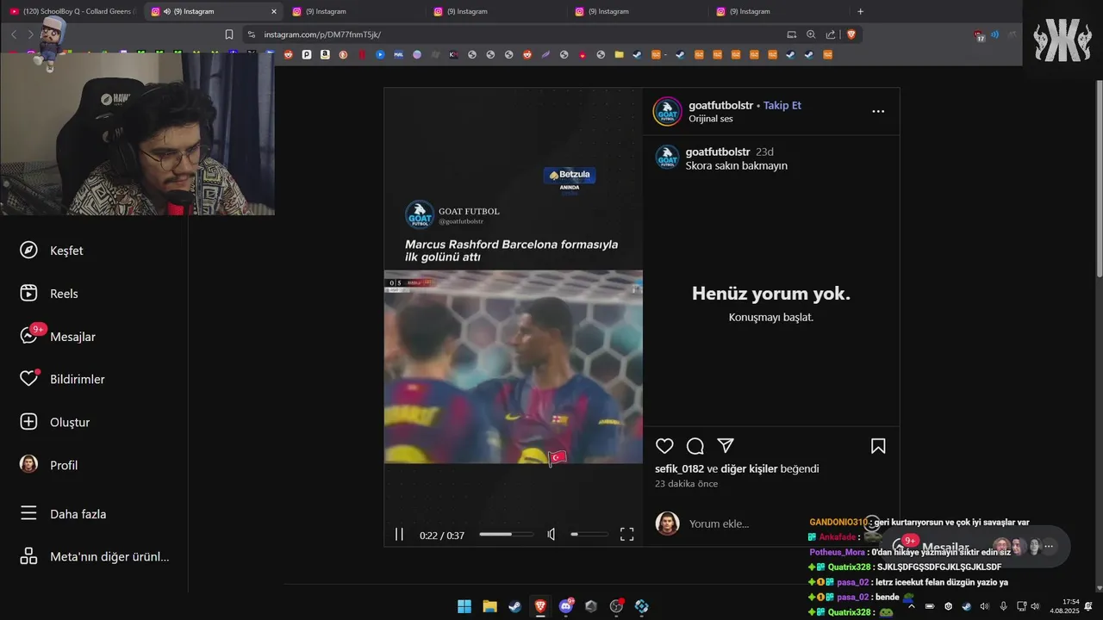Show hidden system tray icons
1103x620 pixels.
(x=912, y=606)
